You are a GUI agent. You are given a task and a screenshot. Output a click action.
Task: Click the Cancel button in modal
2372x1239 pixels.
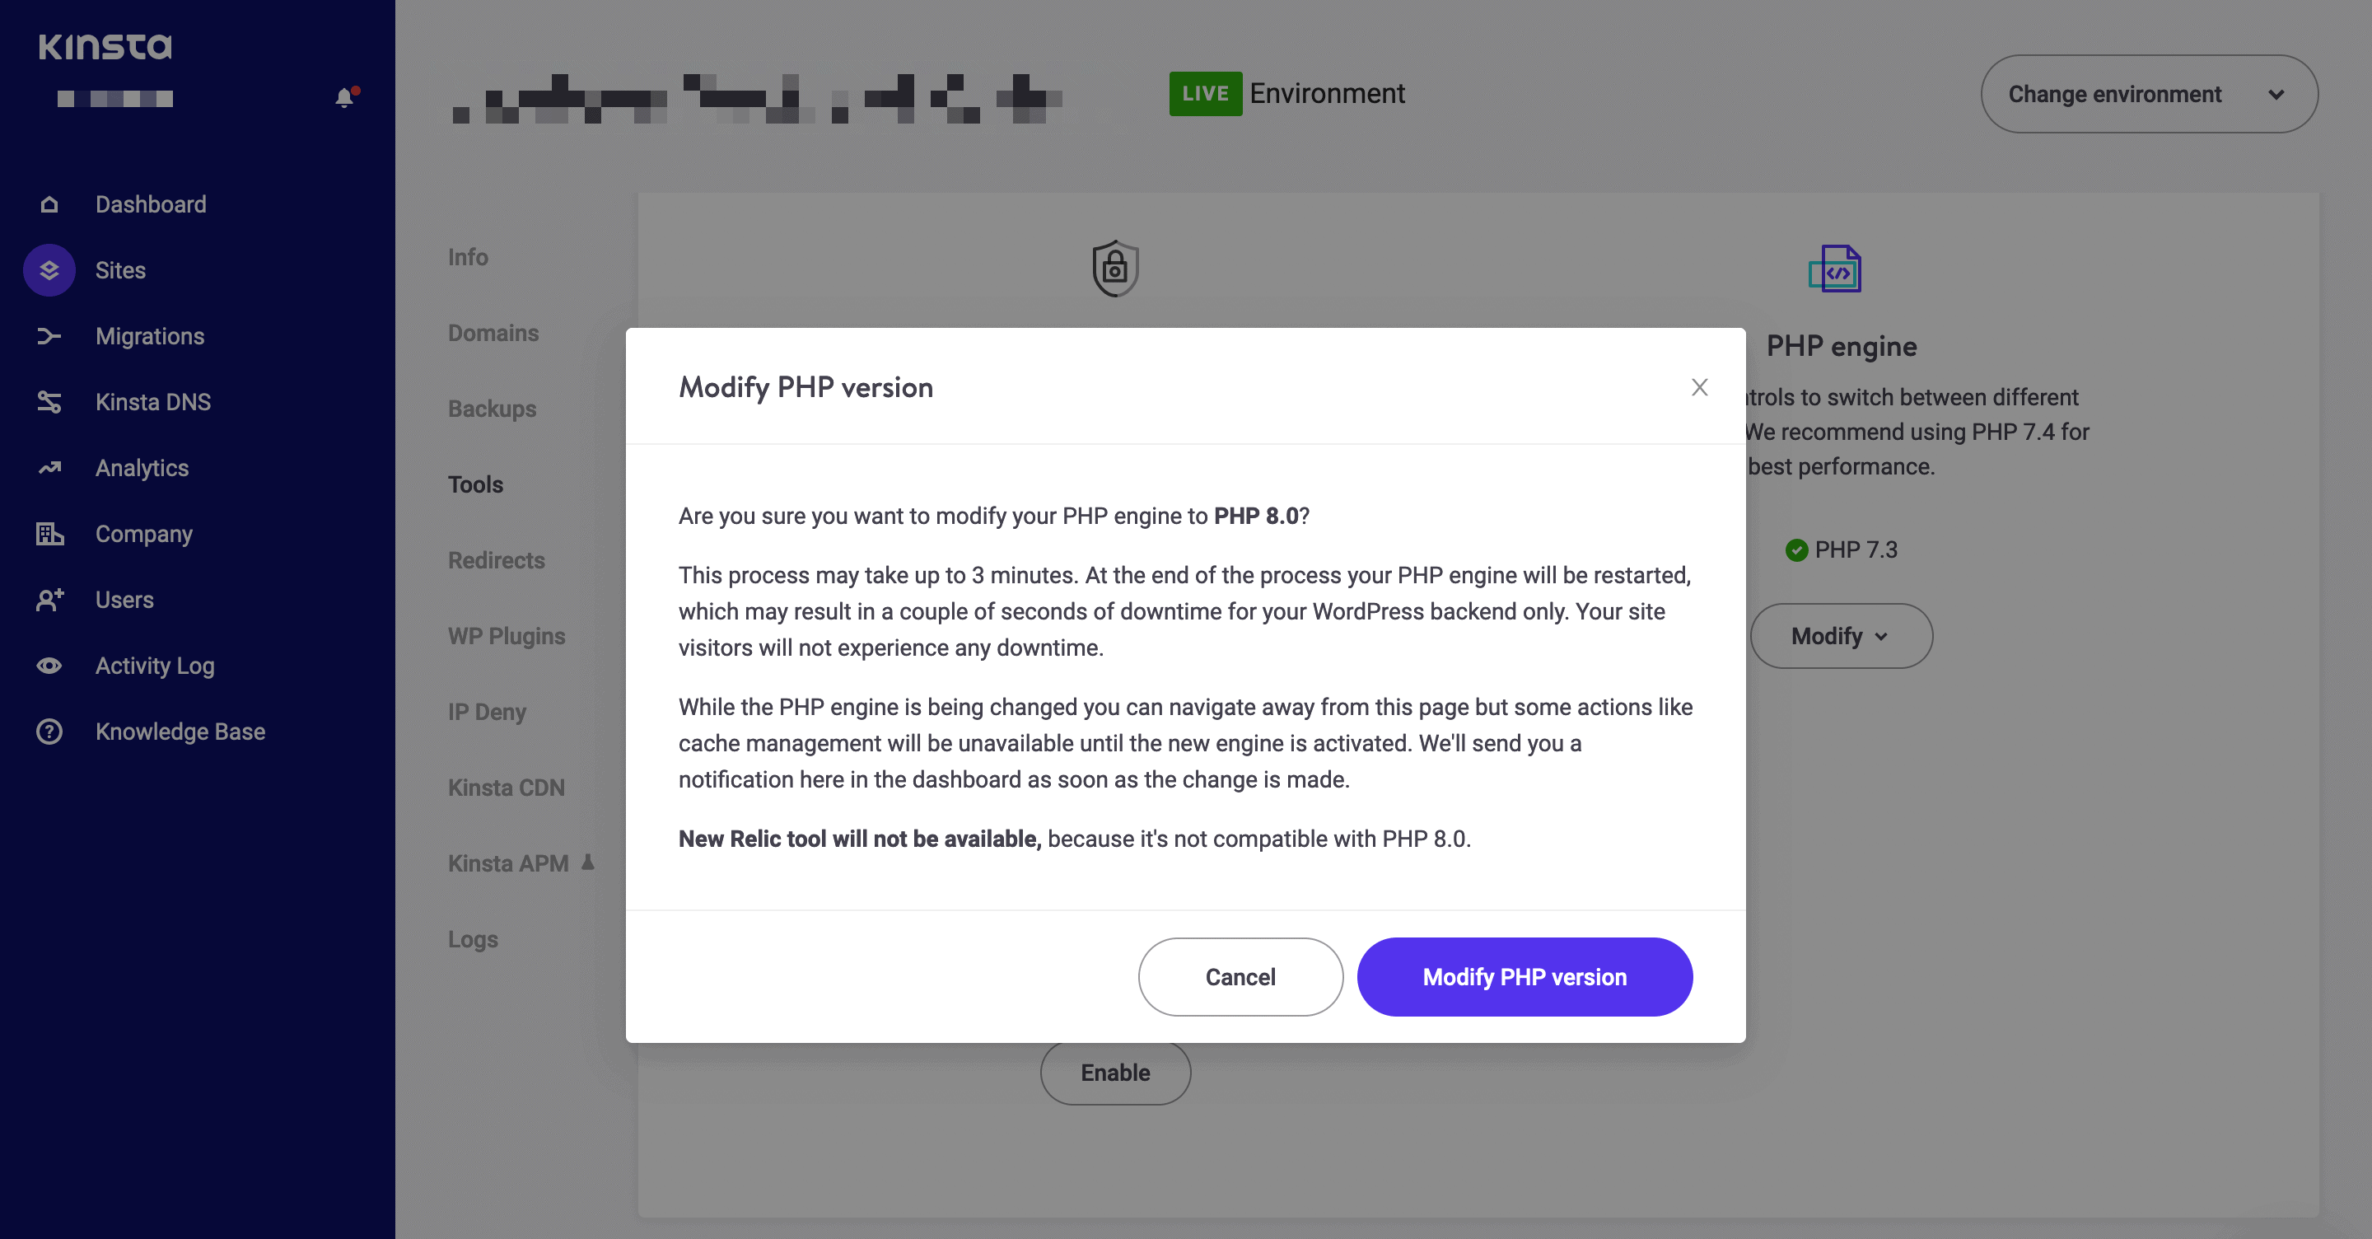point(1241,975)
